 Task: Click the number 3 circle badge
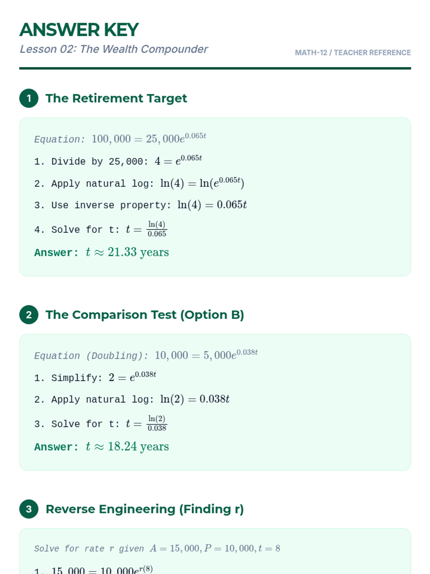[29, 509]
